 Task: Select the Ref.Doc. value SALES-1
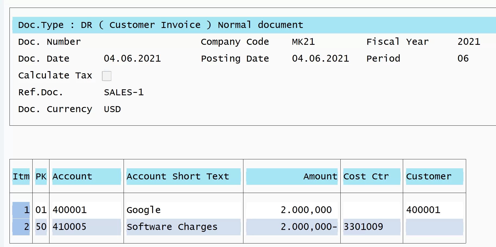[124, 92]
